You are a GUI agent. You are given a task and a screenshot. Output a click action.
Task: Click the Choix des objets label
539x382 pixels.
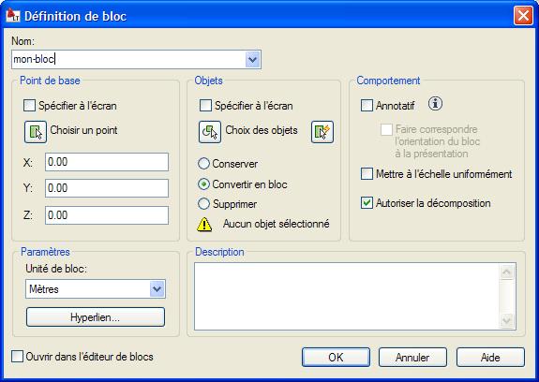[x=262, y=130]
